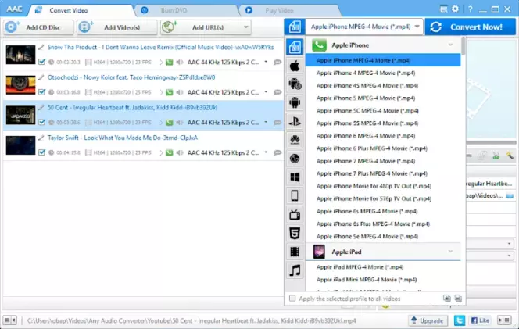Click the Upgrade button
This screenshot has height=329, width=519.
(428, 320)
